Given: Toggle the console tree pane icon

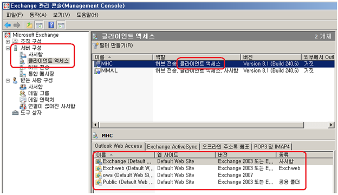Looking at the screenshot, I should pos(39,25).
